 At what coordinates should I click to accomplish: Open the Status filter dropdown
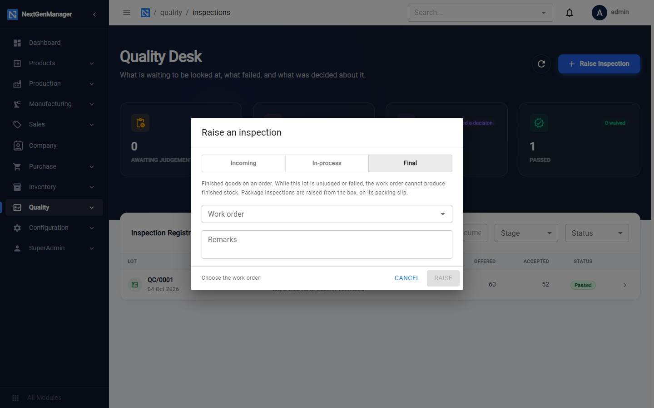pos(597,233)
